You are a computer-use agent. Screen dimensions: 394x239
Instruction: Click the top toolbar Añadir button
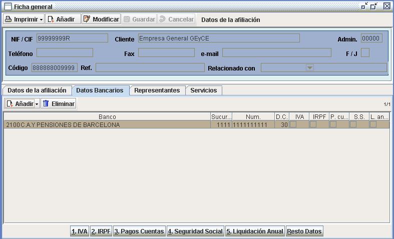coord(63,19)
